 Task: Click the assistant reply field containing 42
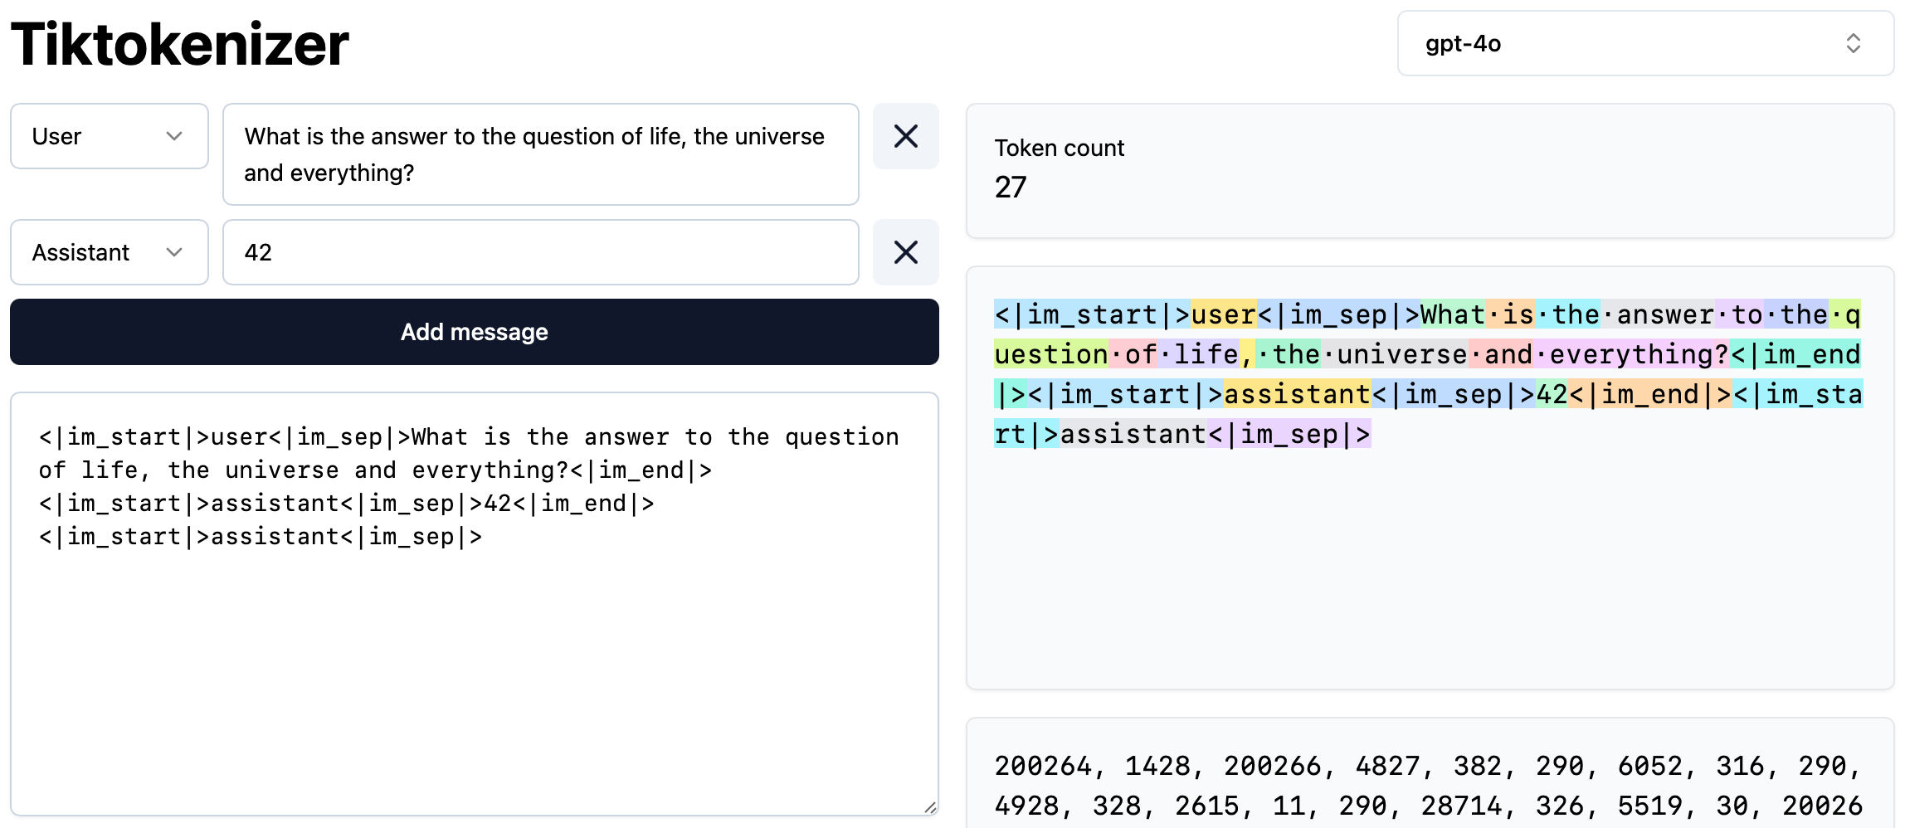540,252
